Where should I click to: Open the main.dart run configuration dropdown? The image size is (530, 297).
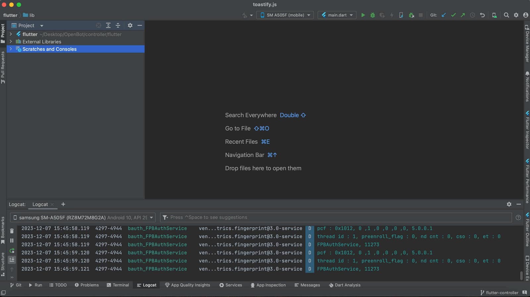(x=337, y=15)
